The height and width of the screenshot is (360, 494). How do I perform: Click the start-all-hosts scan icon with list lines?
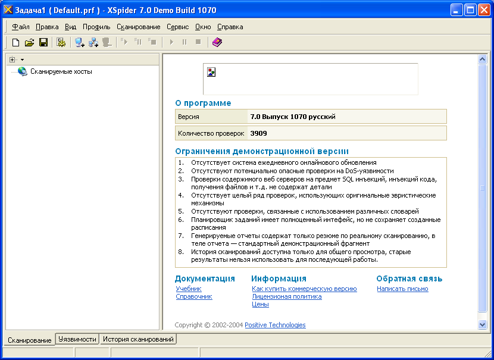tap(124, 42)
